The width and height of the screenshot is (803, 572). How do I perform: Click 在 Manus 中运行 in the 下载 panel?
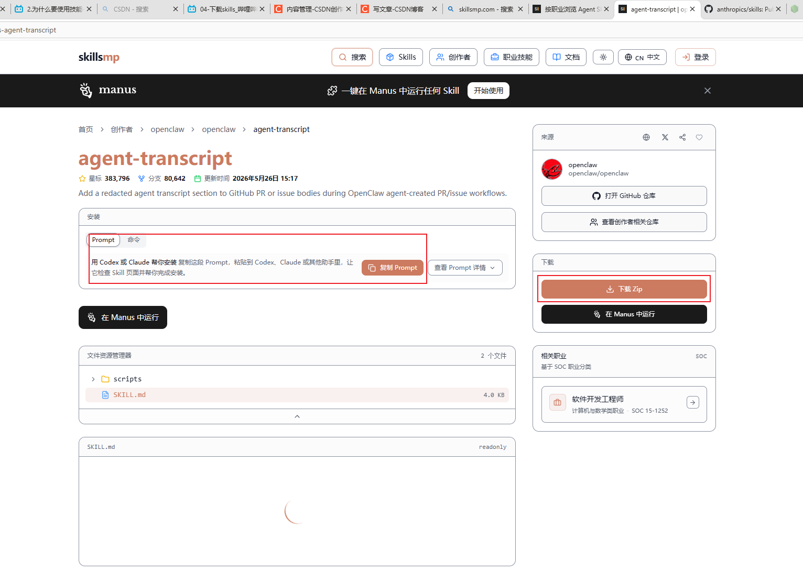coord(624,314)
